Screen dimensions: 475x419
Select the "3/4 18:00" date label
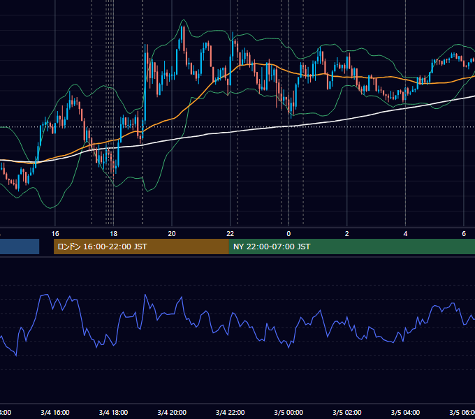point(114,413)
